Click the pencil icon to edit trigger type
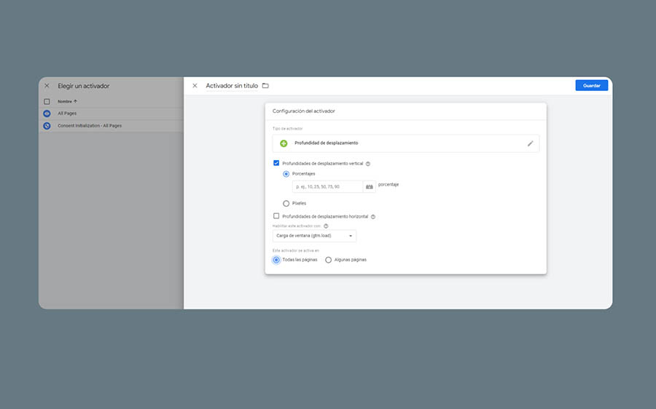The width and height of the screenshot is (656, 409). coord(530,143)
